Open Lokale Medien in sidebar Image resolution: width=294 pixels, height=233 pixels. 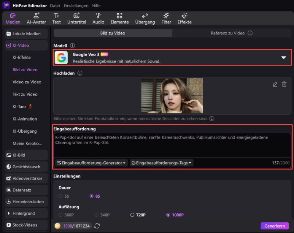pos(26,34)
